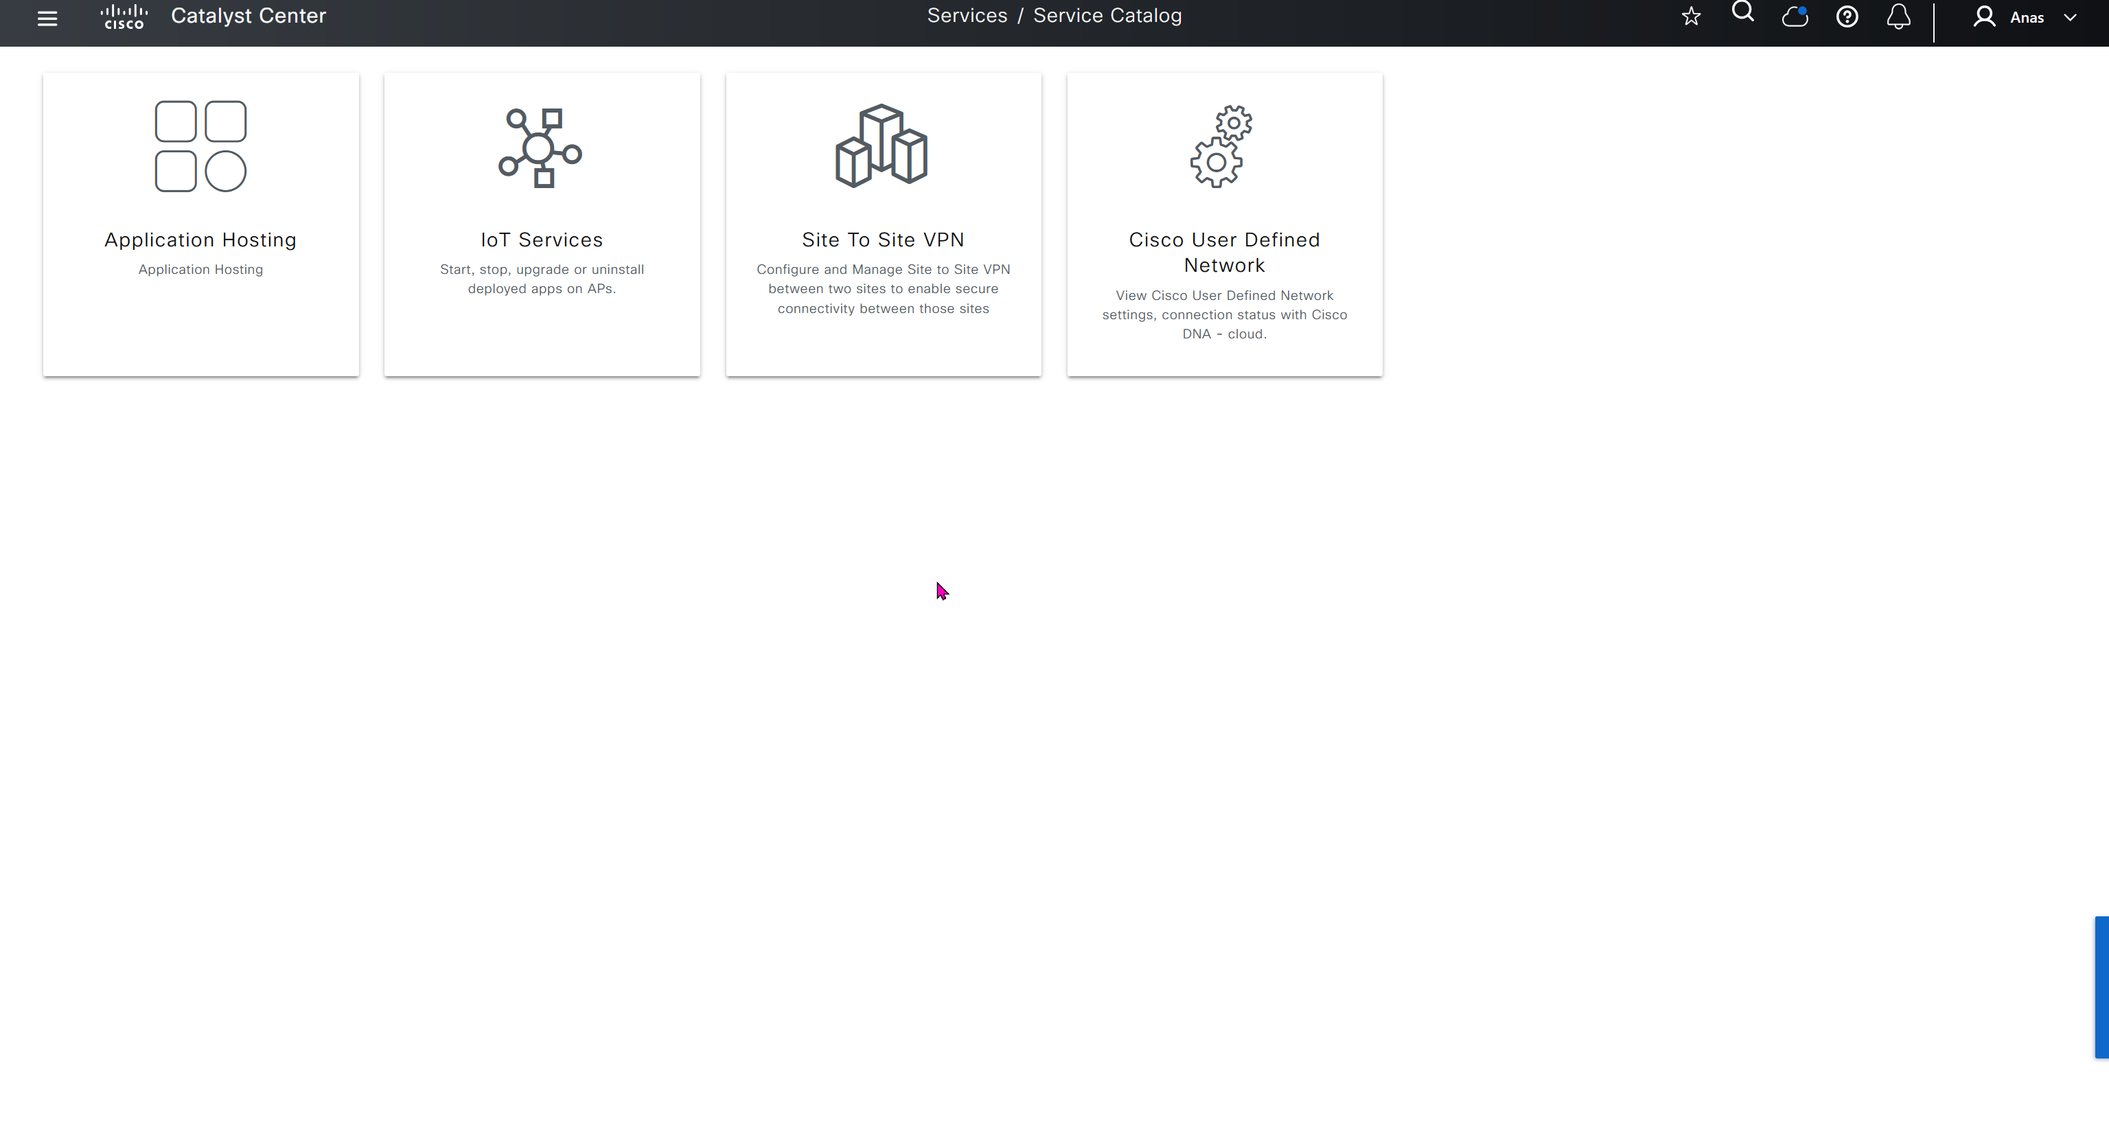Screen dimensions: 2109x1136
Task: Open the Cisco User Defined Network title
Action: click(x=1224, y=252)
